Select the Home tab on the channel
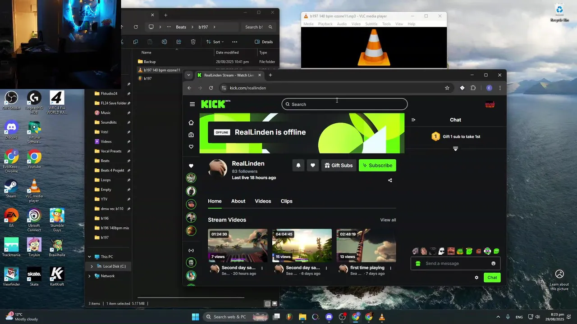 pyautogui.click(x=215, y=201)
